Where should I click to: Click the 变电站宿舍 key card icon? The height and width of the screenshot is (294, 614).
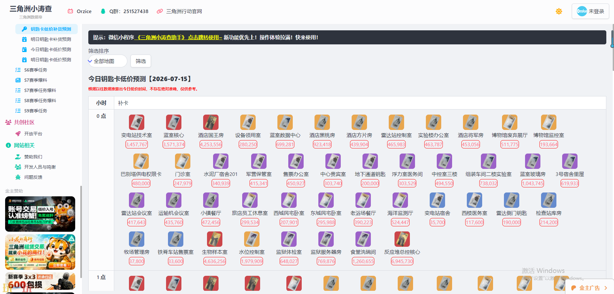[x=437, y=200]
